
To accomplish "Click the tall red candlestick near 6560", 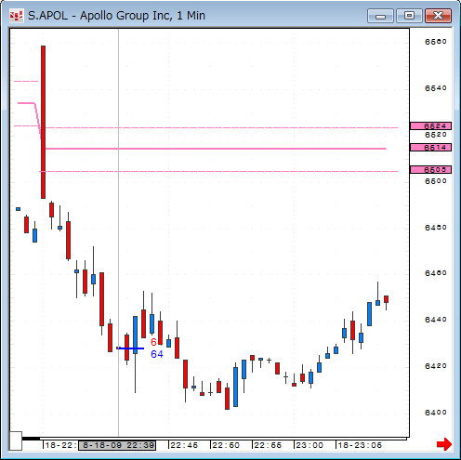I will (43, 122).
